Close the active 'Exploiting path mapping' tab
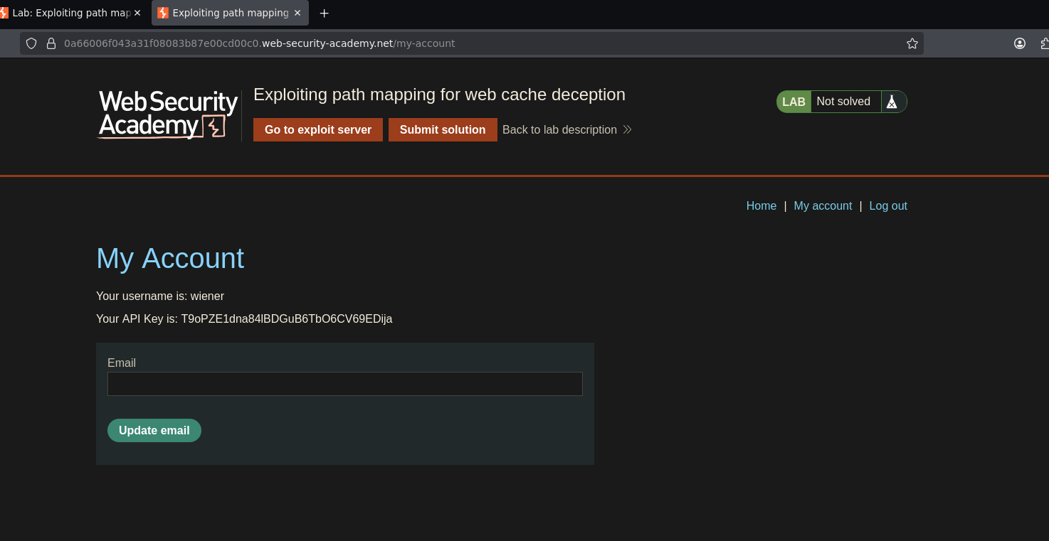The image size is (1049, 541). [297, 13]
